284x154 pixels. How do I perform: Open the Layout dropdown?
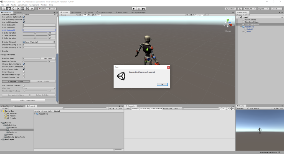click(276, 9)
